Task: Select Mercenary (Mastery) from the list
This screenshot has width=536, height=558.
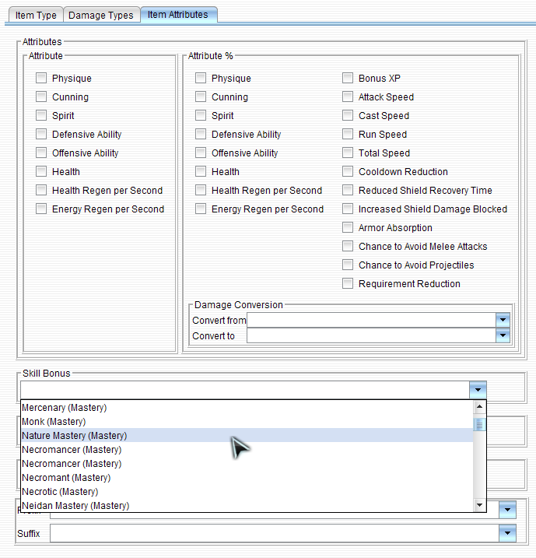Action: [65, 408]
